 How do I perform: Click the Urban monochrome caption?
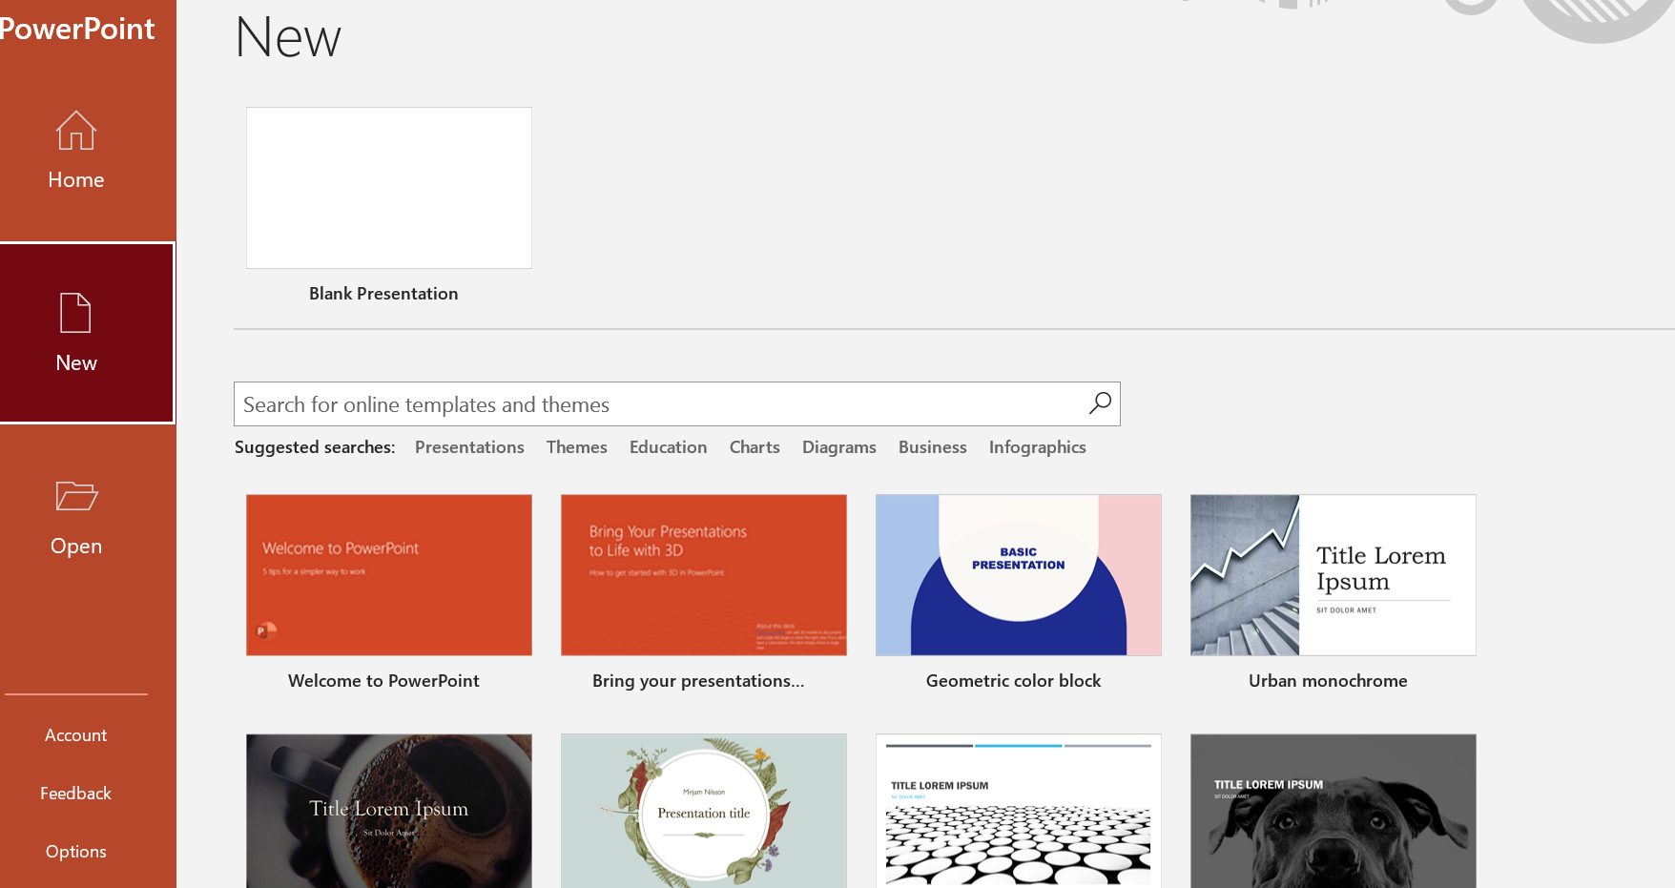point(1328,681)
